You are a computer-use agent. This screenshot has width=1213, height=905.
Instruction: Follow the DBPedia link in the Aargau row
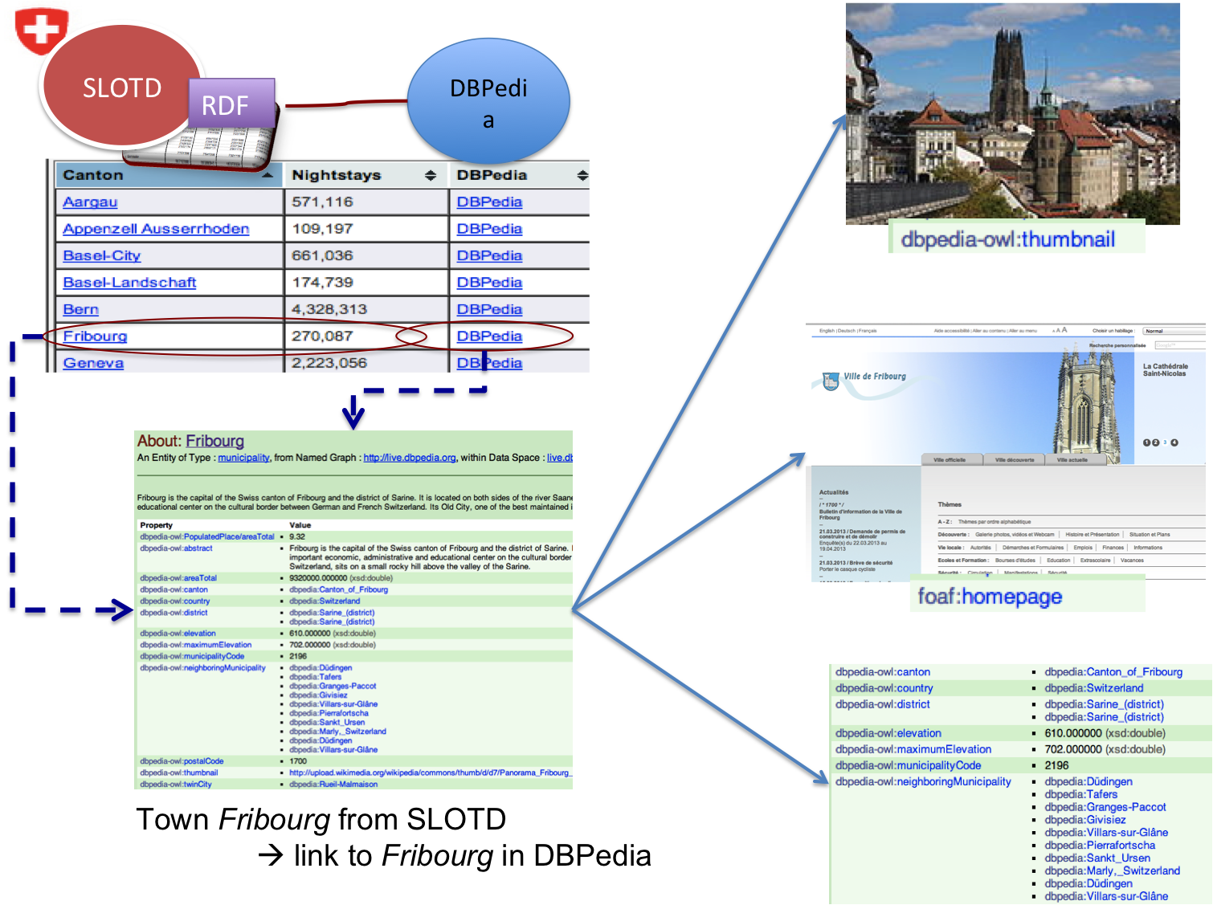[490, 202]
